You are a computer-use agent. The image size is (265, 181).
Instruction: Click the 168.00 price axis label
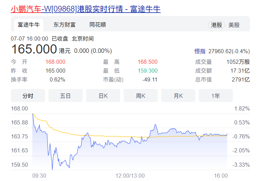pyautogui.click(x=19, y=108)
